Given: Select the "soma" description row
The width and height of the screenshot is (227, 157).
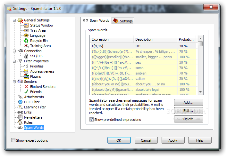Looking at the screenshot, I should click(x=143, y=68).
